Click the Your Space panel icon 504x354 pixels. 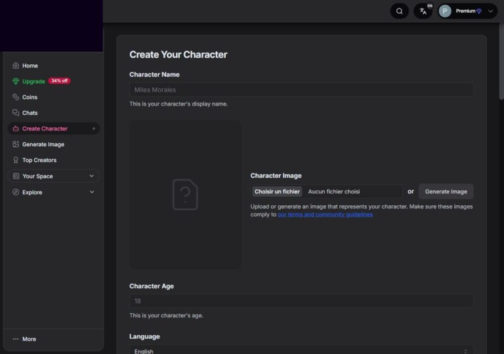pos(16,176)
